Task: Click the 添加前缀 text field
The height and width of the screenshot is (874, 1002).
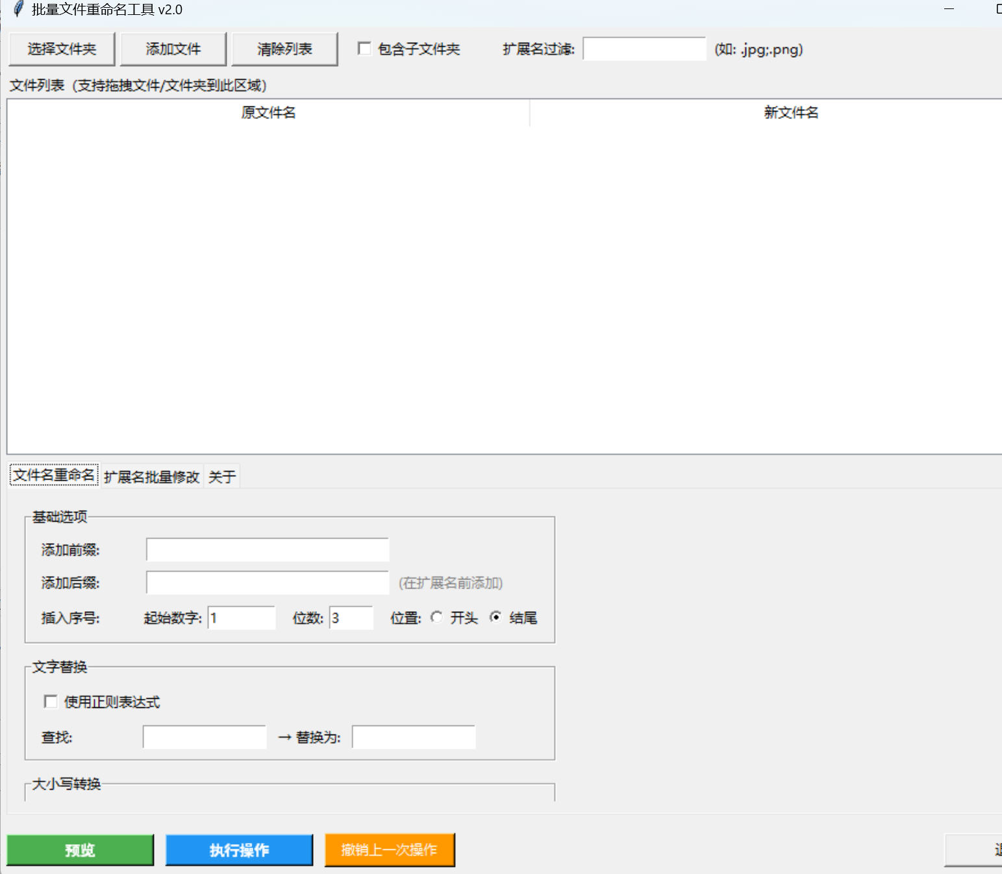Action: [268, 550]
